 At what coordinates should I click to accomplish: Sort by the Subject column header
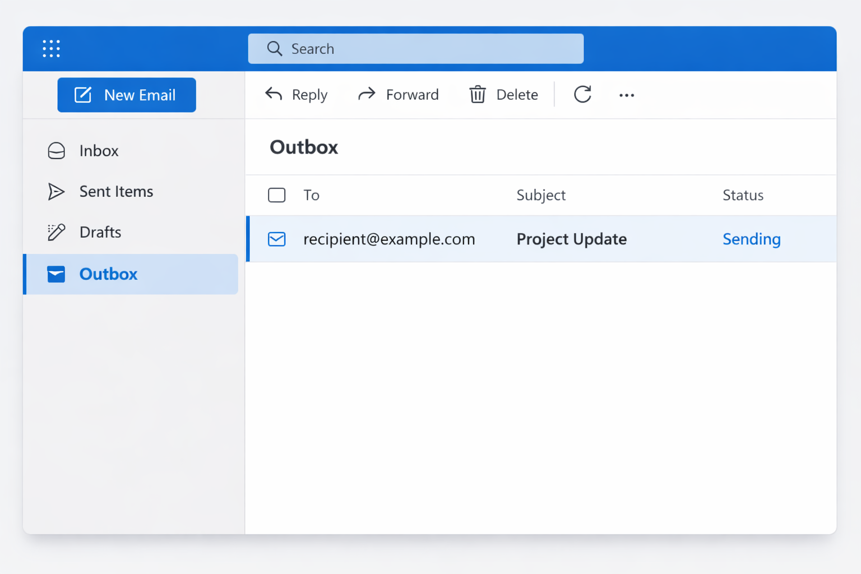(x=540, y=195)
